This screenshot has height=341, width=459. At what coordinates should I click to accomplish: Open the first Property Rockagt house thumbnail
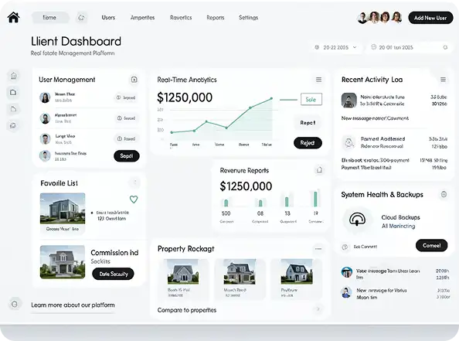tap(183, 271)
